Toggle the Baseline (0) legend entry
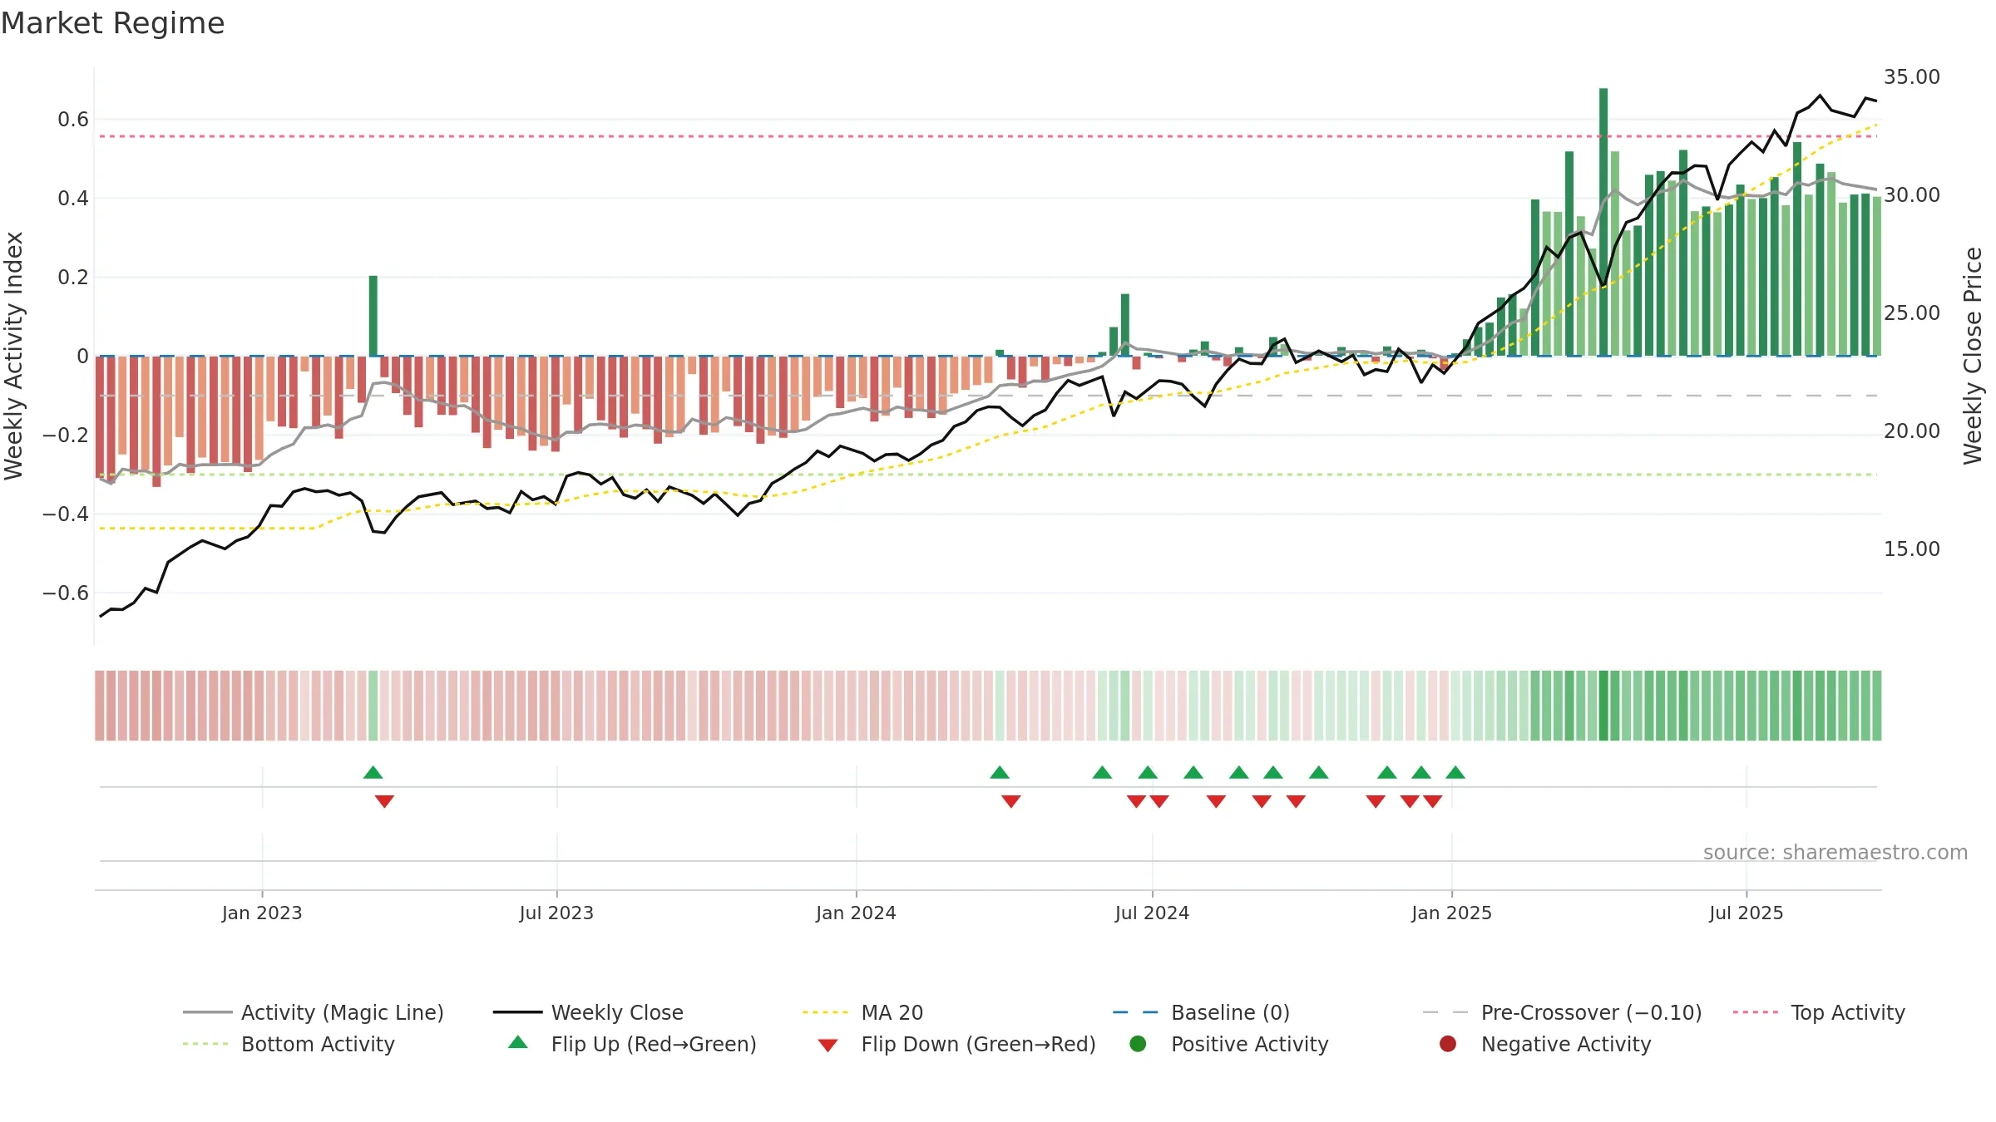Image resolution: width=1996 pixels, height=1122 pixels. (1201, 1012)
